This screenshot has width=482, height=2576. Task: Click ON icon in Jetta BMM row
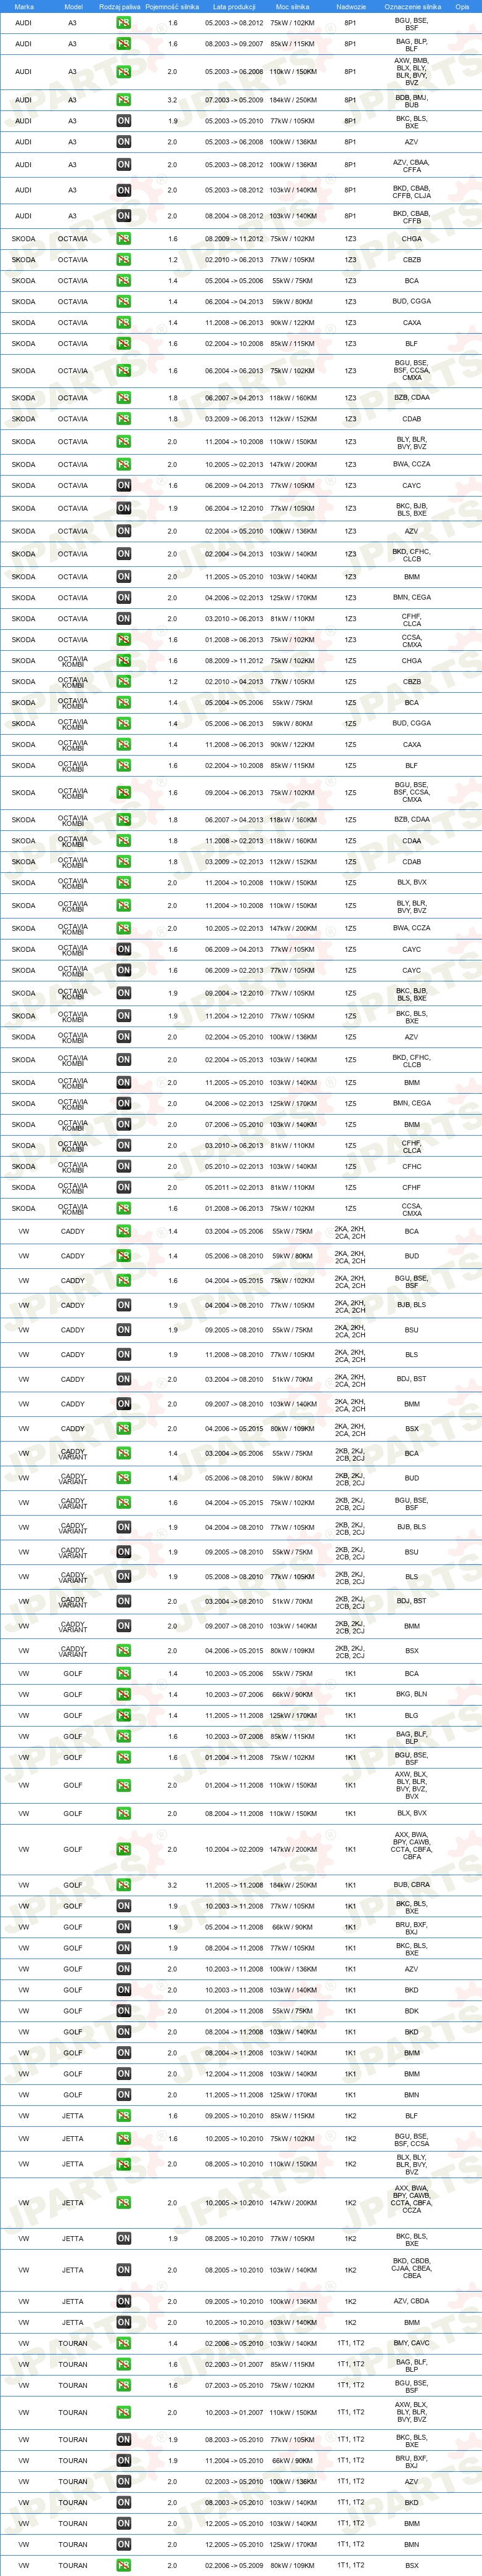(123, 2322)
